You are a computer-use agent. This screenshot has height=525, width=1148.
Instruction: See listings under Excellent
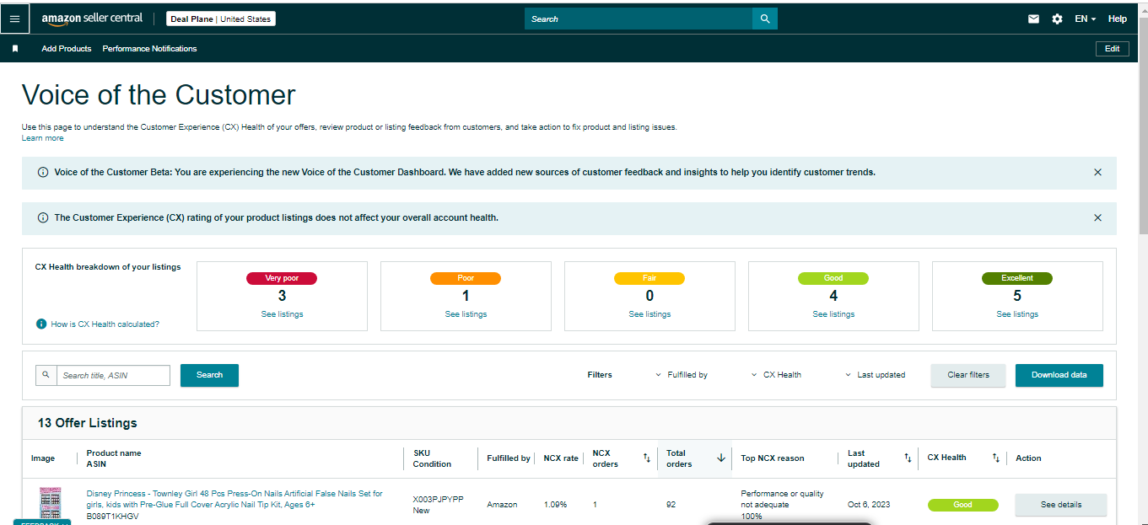coord(1017,314)
